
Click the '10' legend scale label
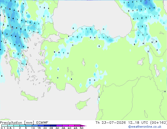33,128
